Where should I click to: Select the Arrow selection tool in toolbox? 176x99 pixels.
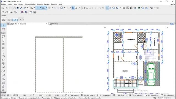coord(3,25)
